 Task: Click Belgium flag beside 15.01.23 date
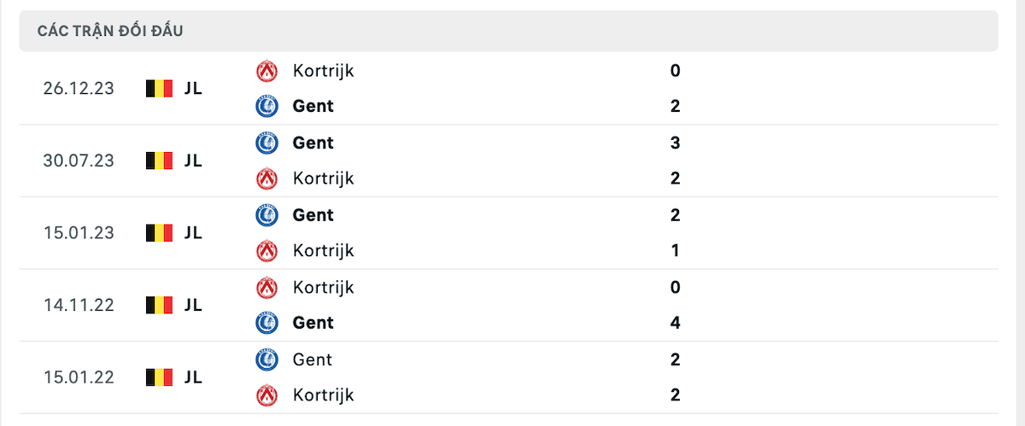(159, 233)
